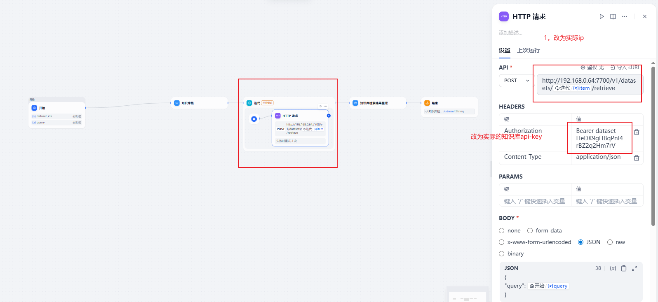
Task: Switch to the 上次运行 tab
Action: point(529,50)
